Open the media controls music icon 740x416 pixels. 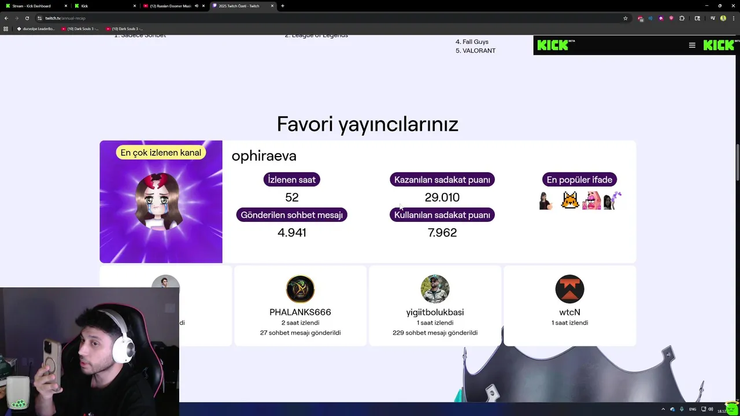712,18
